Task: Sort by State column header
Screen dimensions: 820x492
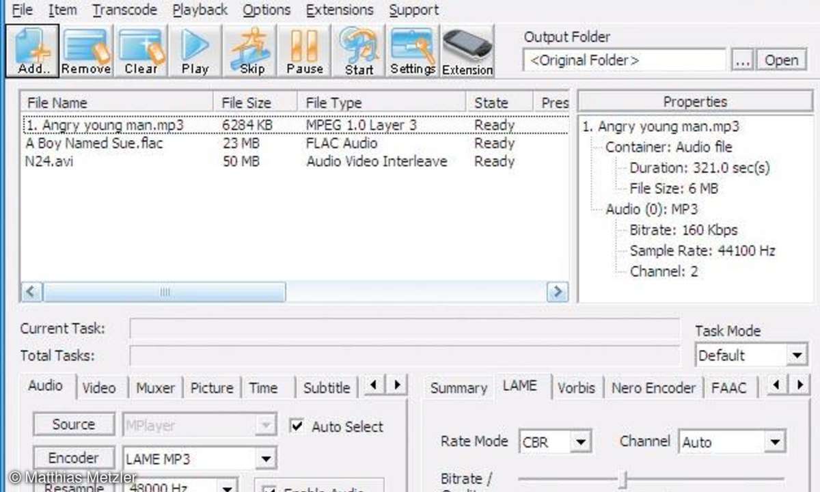Action: [x=499, y=102]
